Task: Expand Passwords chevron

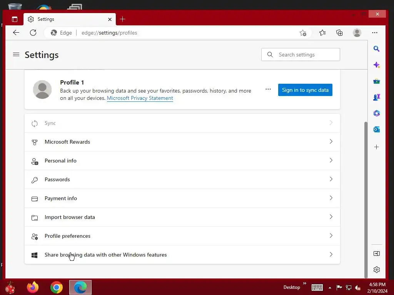Action: [331, 179]
